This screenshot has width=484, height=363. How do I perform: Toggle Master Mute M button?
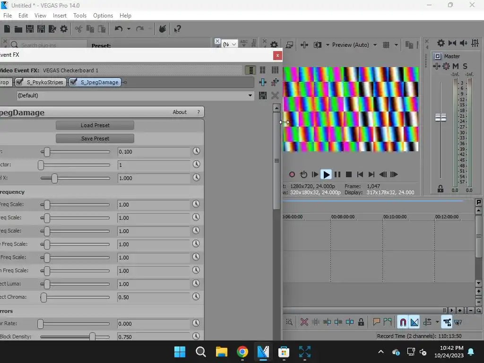(x=455, y=66)
